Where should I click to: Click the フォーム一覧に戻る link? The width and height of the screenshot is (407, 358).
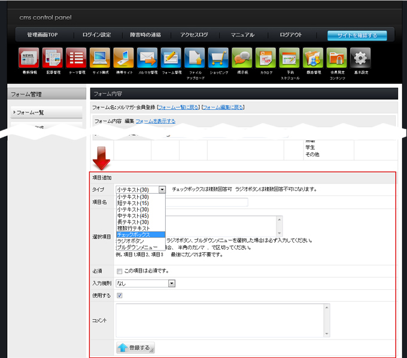click(x=178, y=108)
